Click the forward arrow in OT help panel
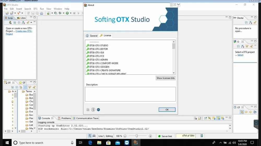This screenshot has width=261, height=146. 250,112
